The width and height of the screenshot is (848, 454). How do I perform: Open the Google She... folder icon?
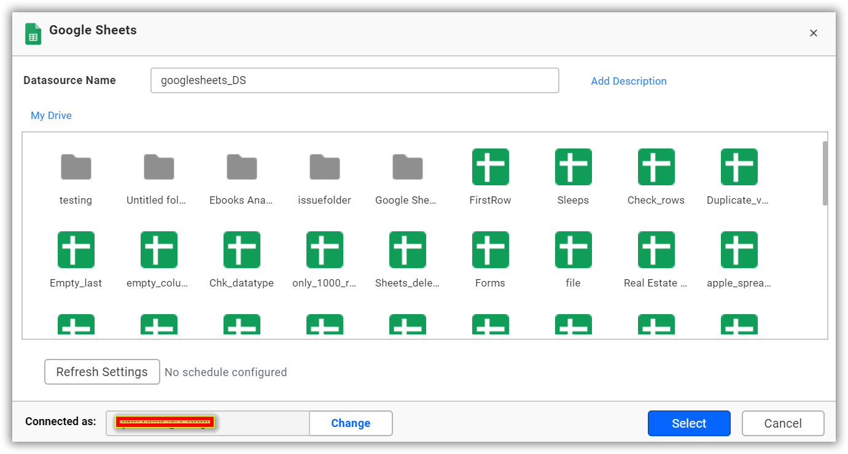pos(408,167)
